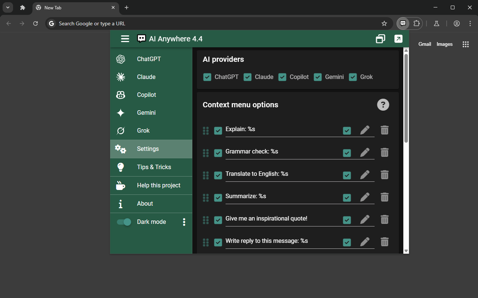This screenshot has height=298, width=478.
Task: Disable the Gemini AI provider
Action: point(318,77)
